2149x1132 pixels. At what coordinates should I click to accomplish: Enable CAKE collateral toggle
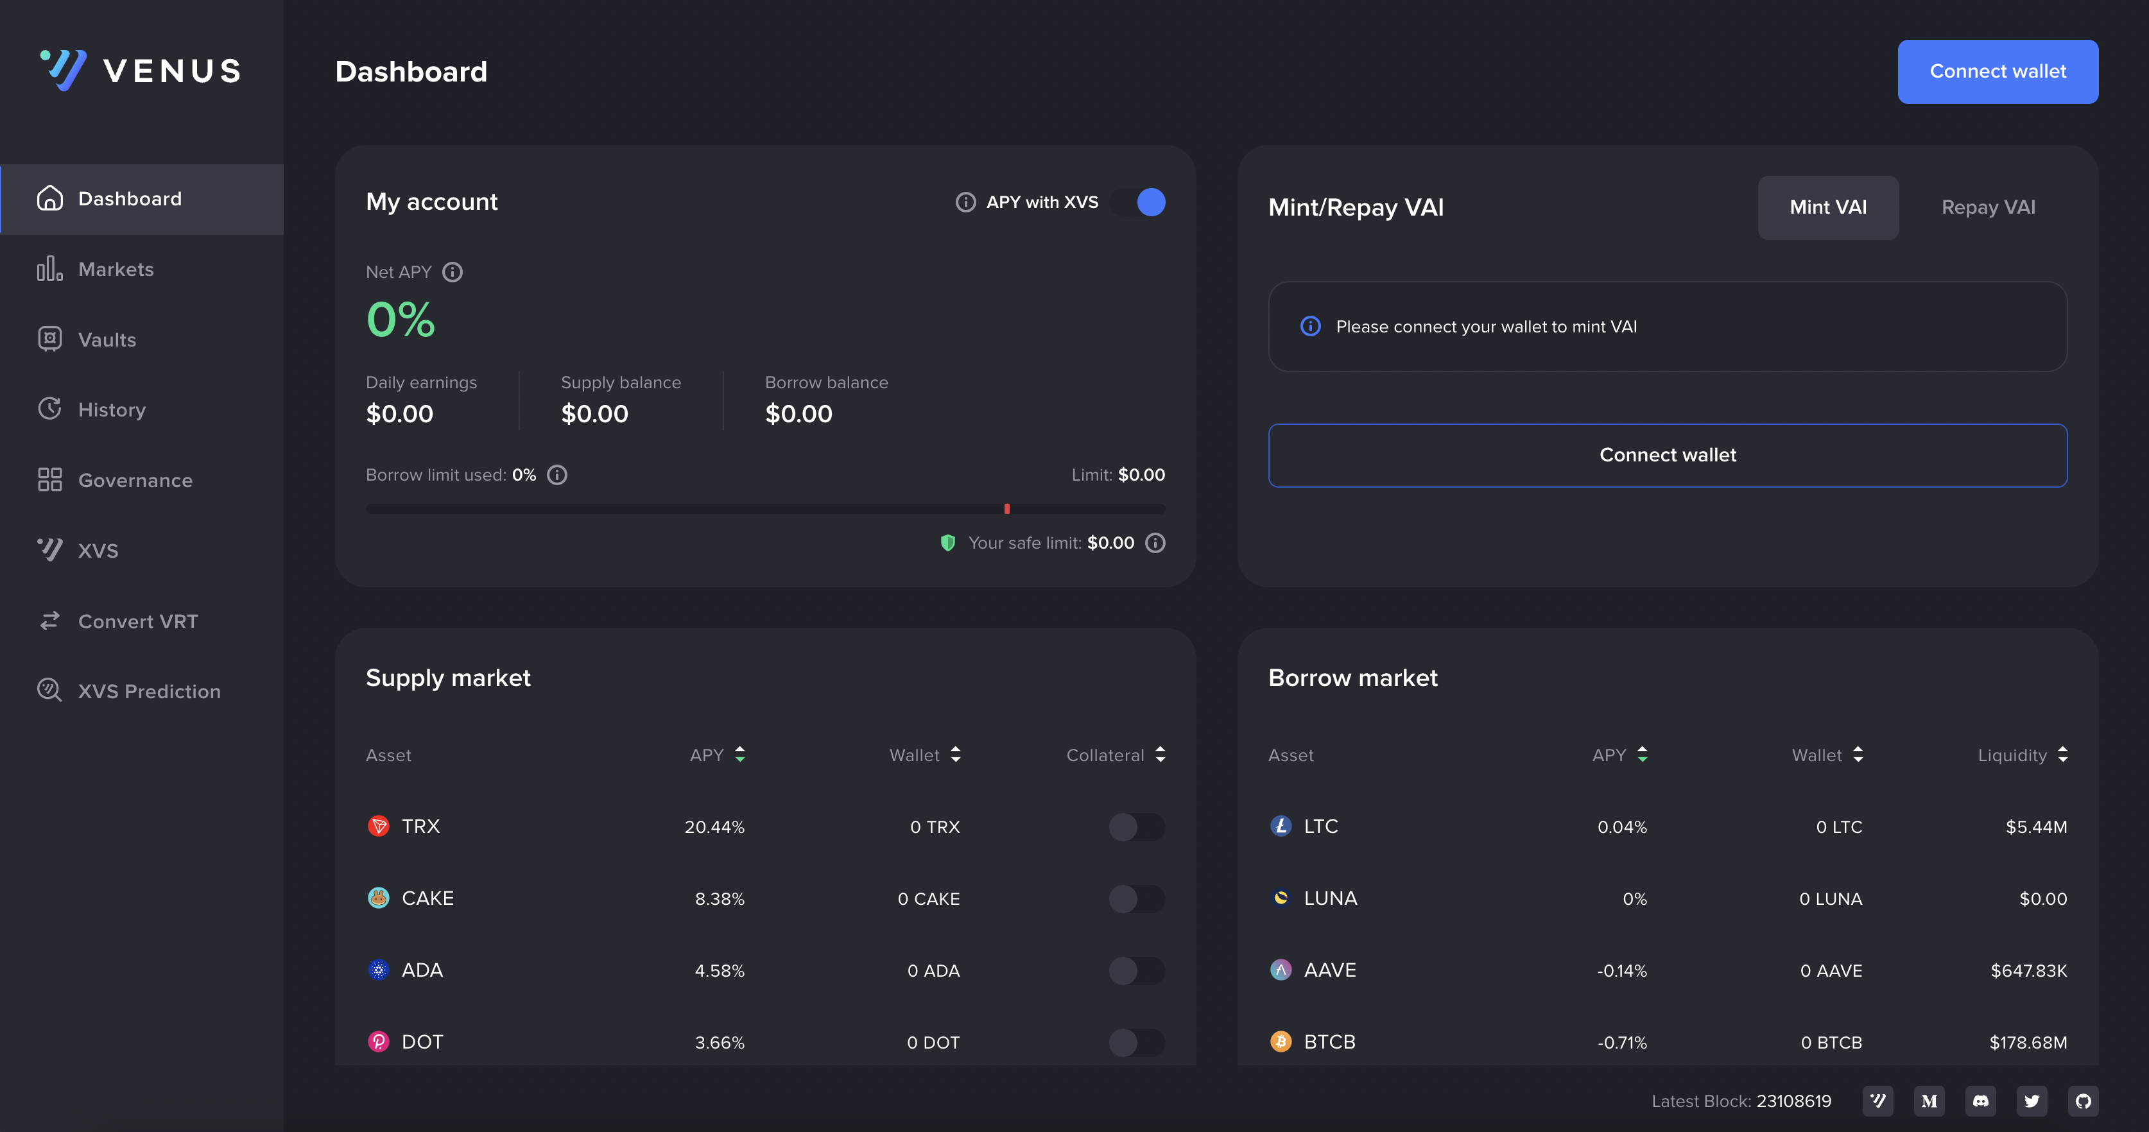[1137, 898]
